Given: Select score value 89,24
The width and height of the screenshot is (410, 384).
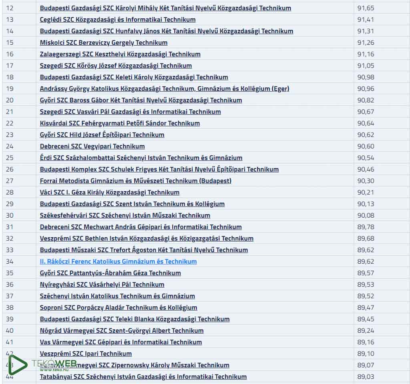Looking at the screenshot, I should pyautogui.click(x=366, y=330).
